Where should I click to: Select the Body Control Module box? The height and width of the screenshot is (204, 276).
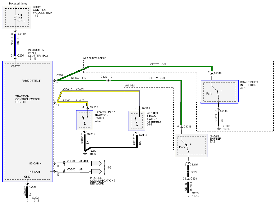pos(17,17)
